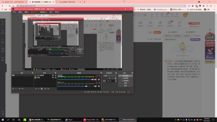This screenshot has width=217, height=122.
Task: Open Cheap Thrills music player in taskbar
Action: point(91,120)
